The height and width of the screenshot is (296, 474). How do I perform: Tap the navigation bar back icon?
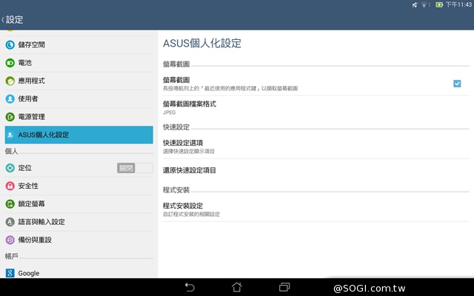click(x=190, y=287)
